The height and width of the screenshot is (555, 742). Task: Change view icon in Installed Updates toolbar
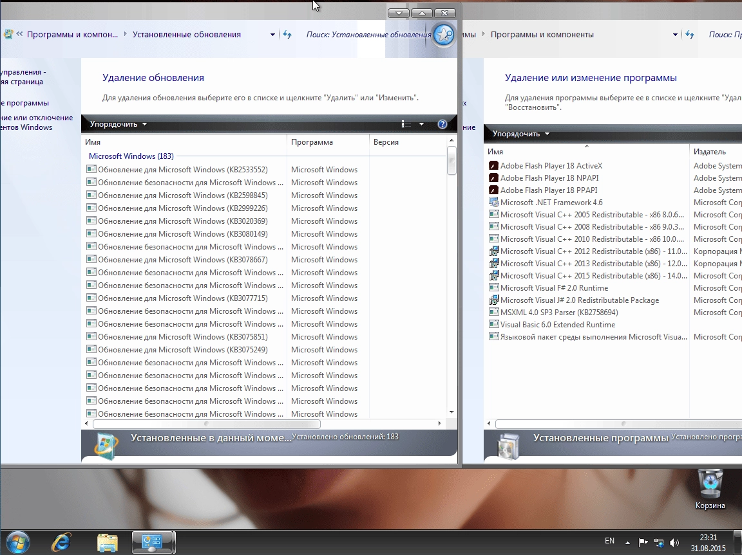[406, 124]
